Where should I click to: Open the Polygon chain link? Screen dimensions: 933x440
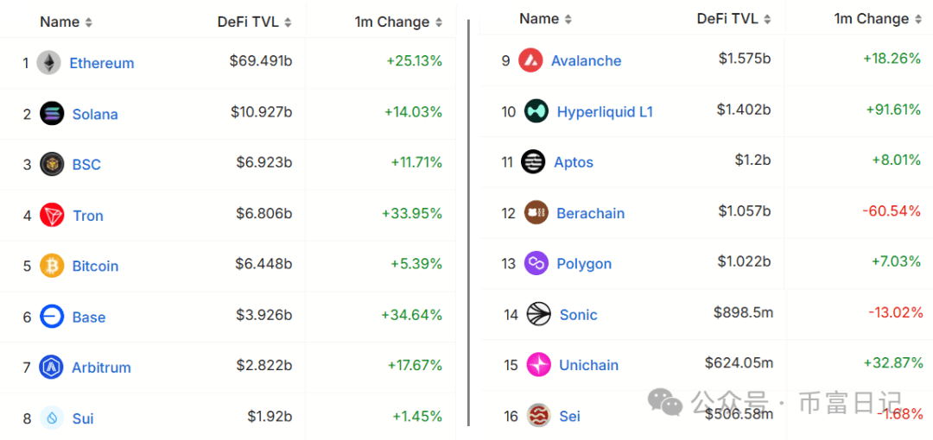584,264
